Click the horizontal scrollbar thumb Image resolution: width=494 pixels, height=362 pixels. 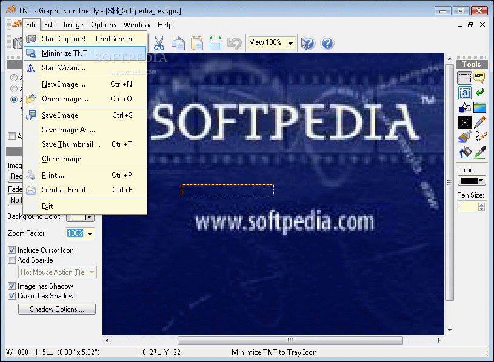[x=290, y=340]
